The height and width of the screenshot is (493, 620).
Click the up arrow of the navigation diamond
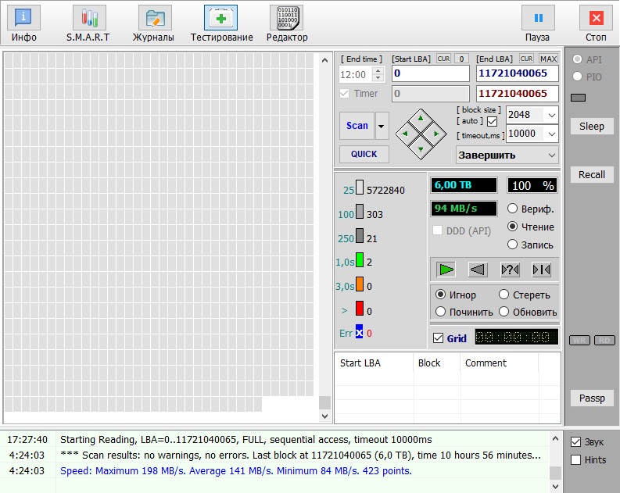[421, 118]
